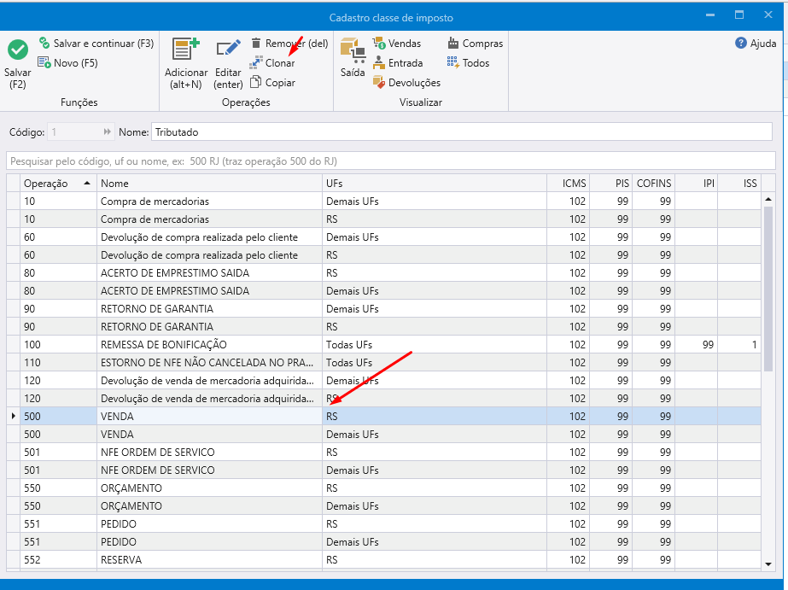
Task: Click the operation search box
Action: point(391,161)
